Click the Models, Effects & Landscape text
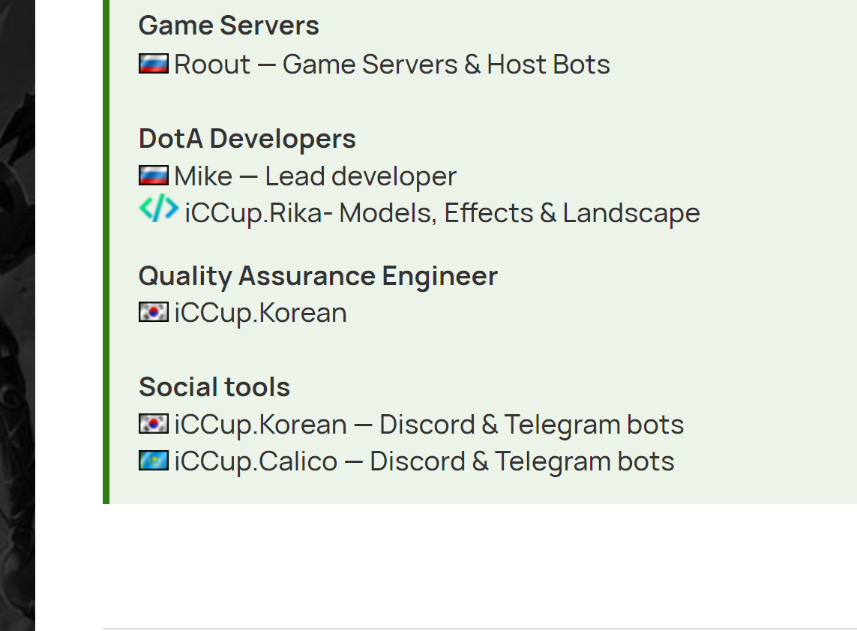The image size is (857, 631). 520,213
